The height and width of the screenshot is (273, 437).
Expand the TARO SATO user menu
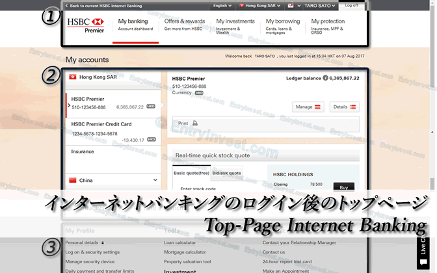pyautogui.click(x=320, y=6)
